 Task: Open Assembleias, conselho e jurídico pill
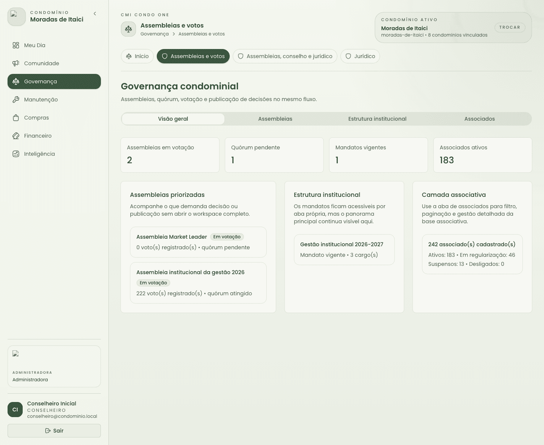[x=285, y=56]
